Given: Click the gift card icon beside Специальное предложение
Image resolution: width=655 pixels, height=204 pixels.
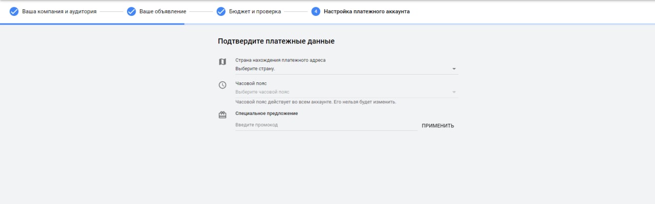Looking at the screenshot, I should pos(222,115).
